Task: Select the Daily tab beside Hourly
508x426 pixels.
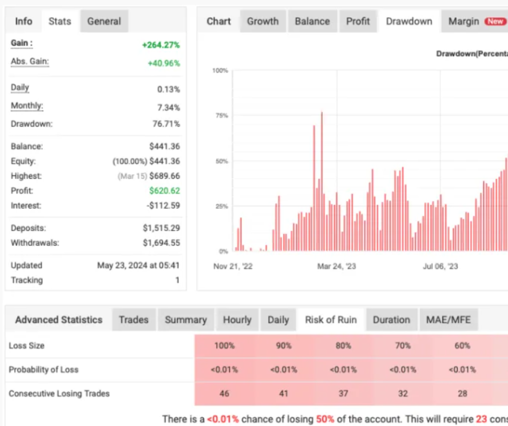Action: point(278,319)
